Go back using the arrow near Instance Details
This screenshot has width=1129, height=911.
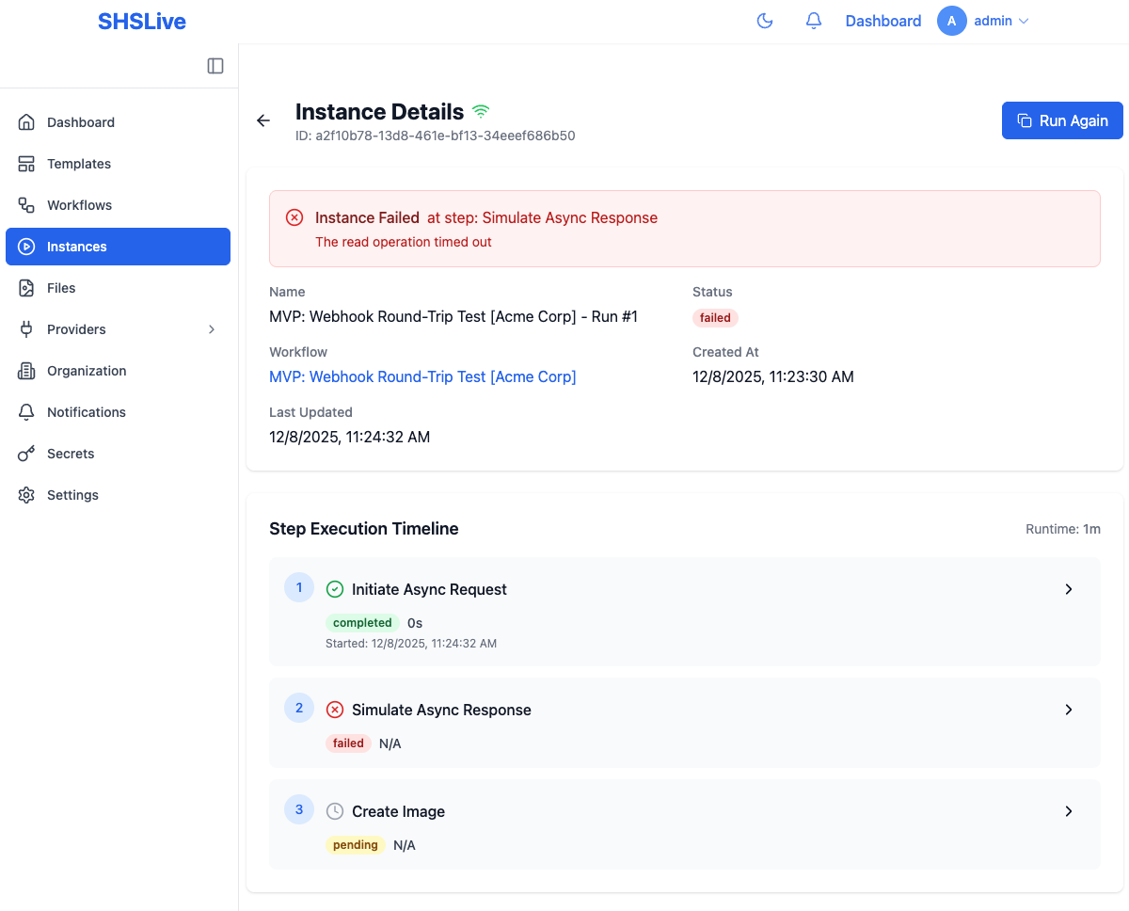(262, 120)
